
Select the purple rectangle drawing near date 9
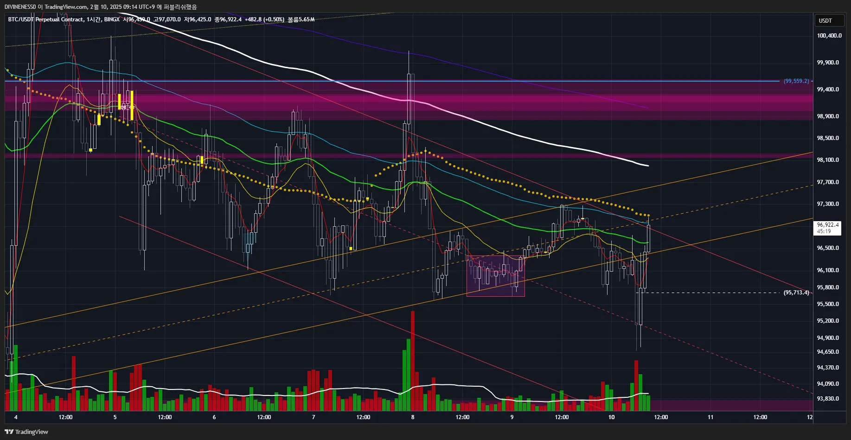pyautogui.click(x=495, y=275)
